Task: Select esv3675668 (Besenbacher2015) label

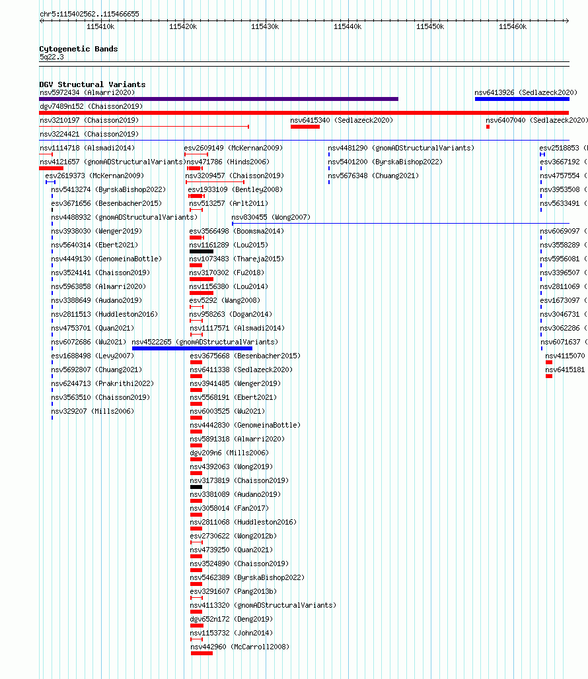Action: tap(245, 356)
